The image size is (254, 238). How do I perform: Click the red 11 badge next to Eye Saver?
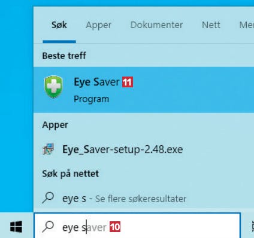pos(128,82)
